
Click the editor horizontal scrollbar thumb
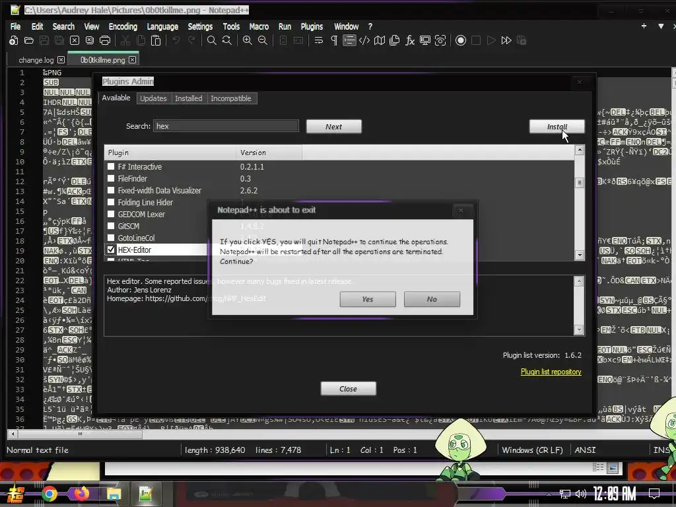(80, 434)
